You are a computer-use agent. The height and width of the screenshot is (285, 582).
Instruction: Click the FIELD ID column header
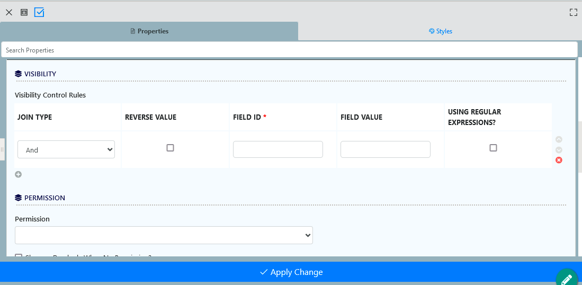[x=250, y=117]
